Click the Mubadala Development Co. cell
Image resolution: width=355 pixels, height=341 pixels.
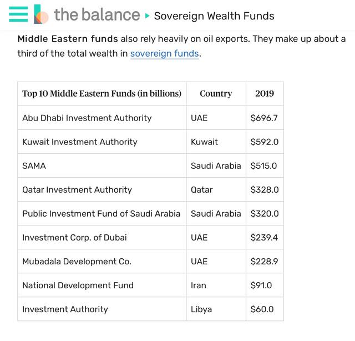102,261
